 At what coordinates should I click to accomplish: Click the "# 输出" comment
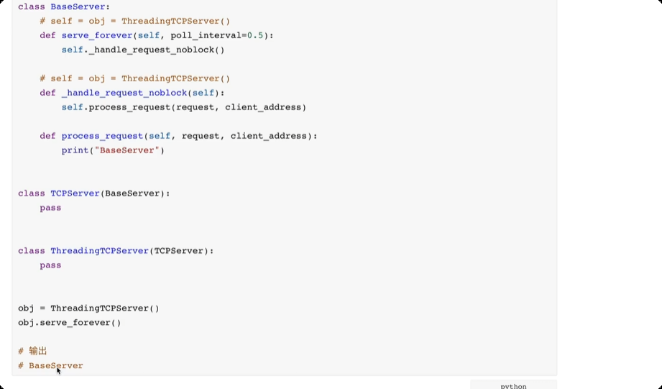click(x=32, y=351)
